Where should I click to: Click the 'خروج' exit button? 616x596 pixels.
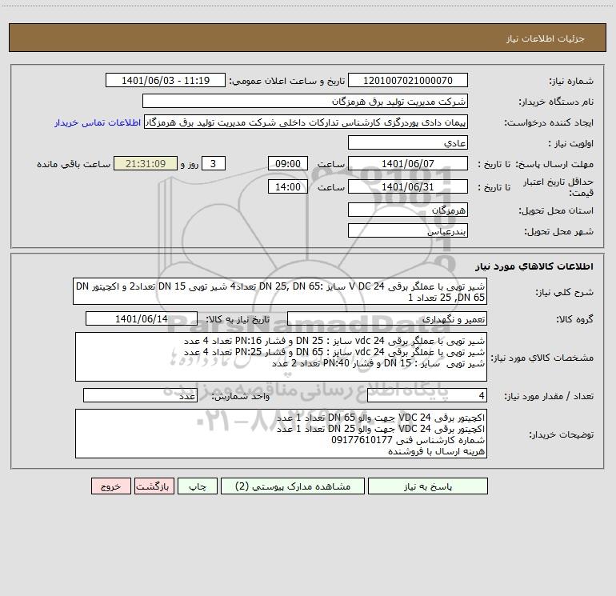(x=110, y=486)
